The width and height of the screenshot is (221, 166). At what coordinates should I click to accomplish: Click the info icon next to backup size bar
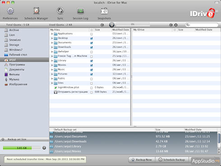click(x=44, y=148)
